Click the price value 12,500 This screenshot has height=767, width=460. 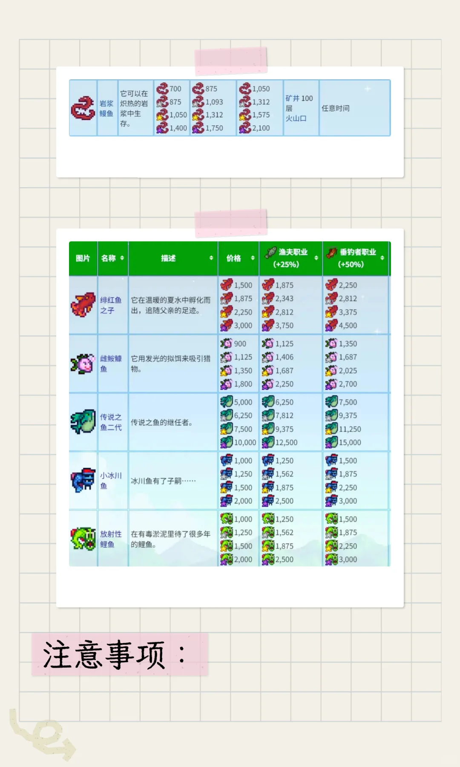pos(286,442)
